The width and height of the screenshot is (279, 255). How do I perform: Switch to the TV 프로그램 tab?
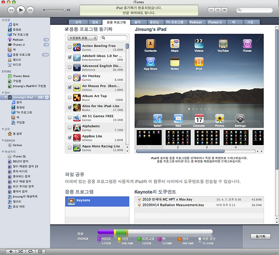[x=174, y=22]
